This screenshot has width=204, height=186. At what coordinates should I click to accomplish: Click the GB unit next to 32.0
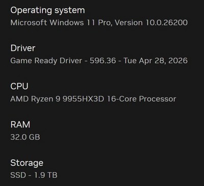35,137
